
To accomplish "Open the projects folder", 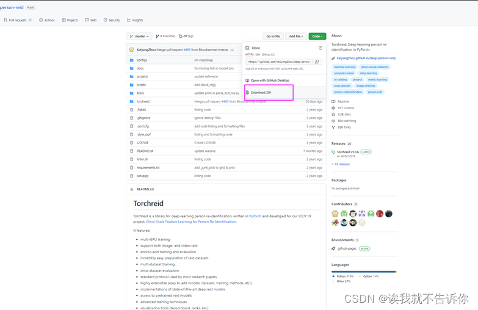I will click(x=142, y=76).
